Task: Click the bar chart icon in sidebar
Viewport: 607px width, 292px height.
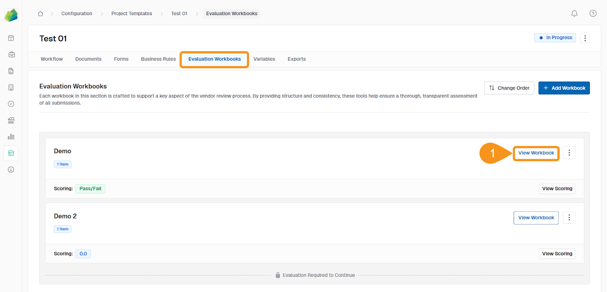Action: point(11,137)
